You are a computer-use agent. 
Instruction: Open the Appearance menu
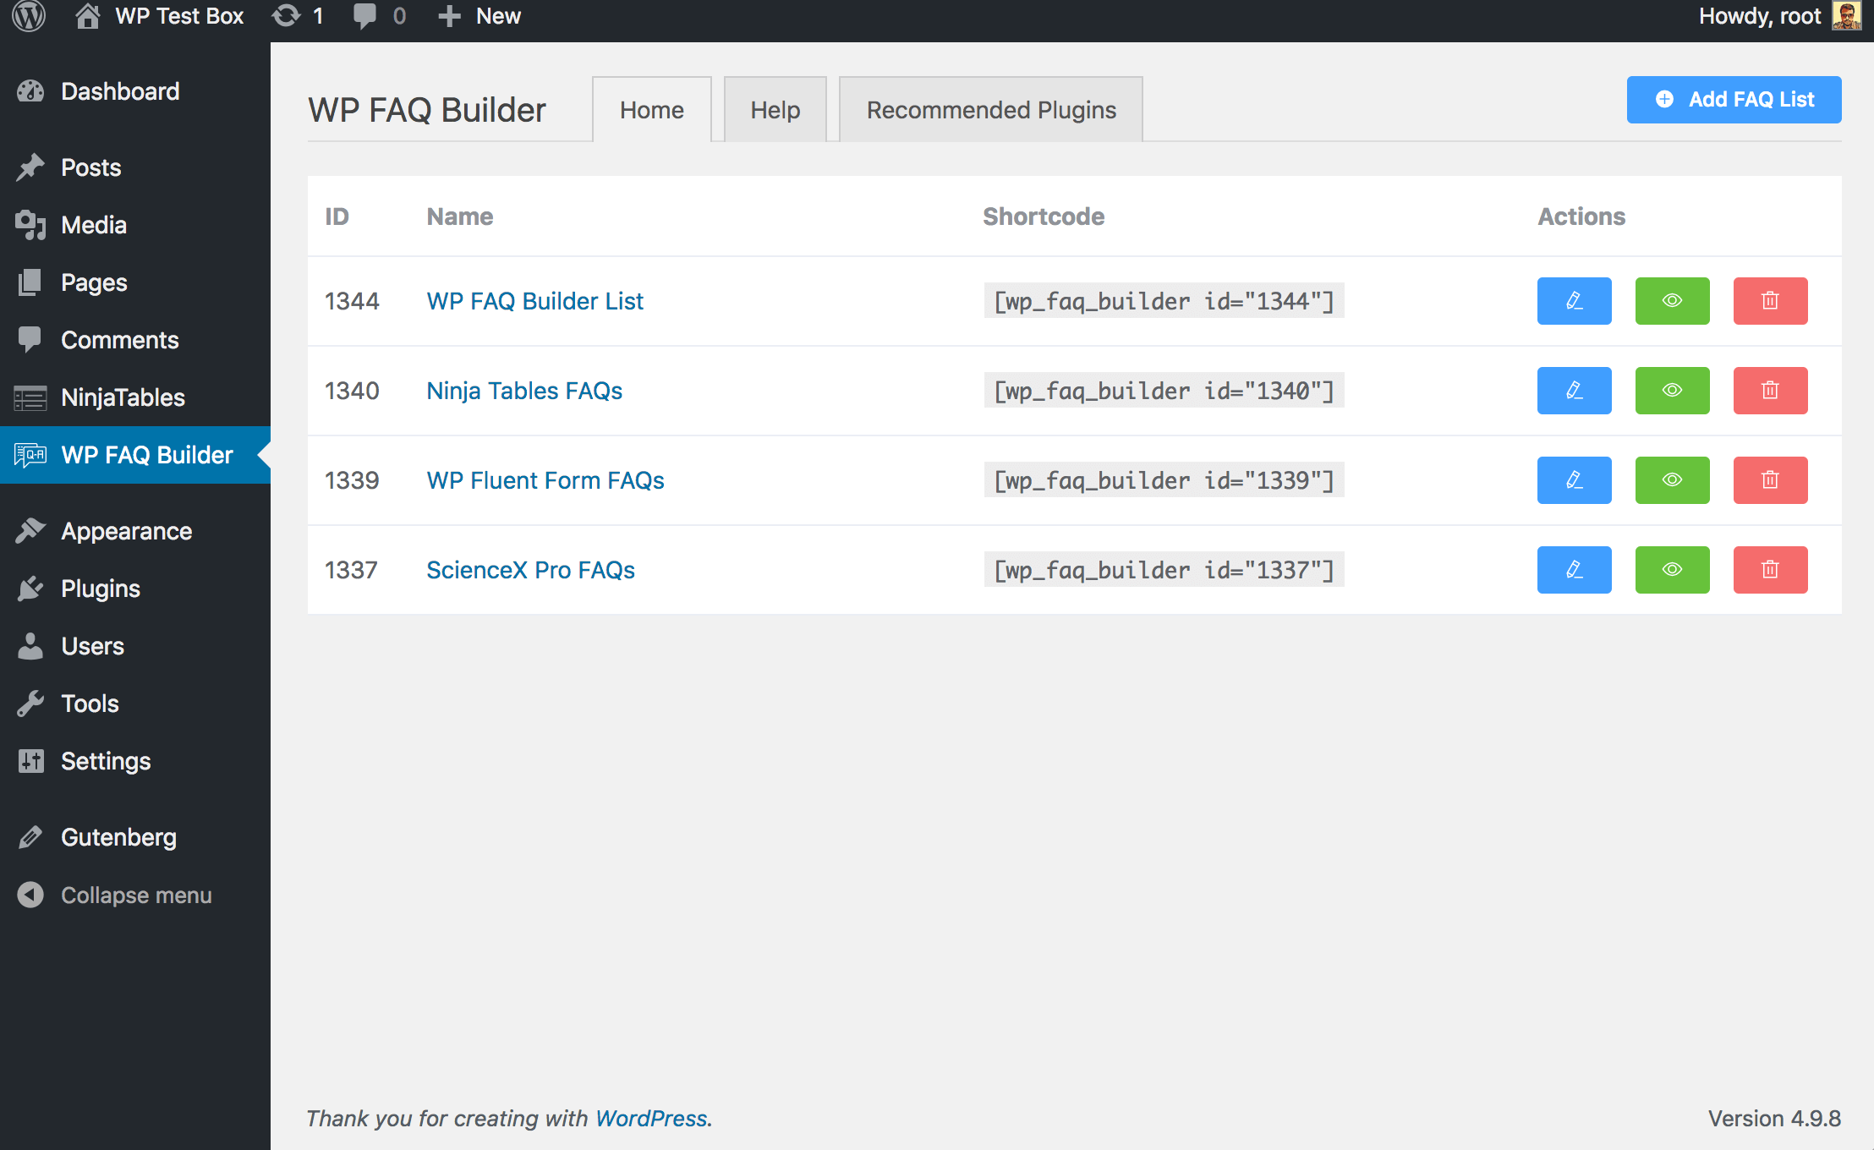[x=135, y=531]
